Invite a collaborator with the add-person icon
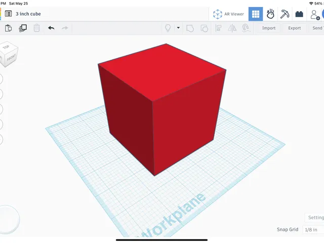Viewport: 324px width, 243px height. (x=315, y=15)
